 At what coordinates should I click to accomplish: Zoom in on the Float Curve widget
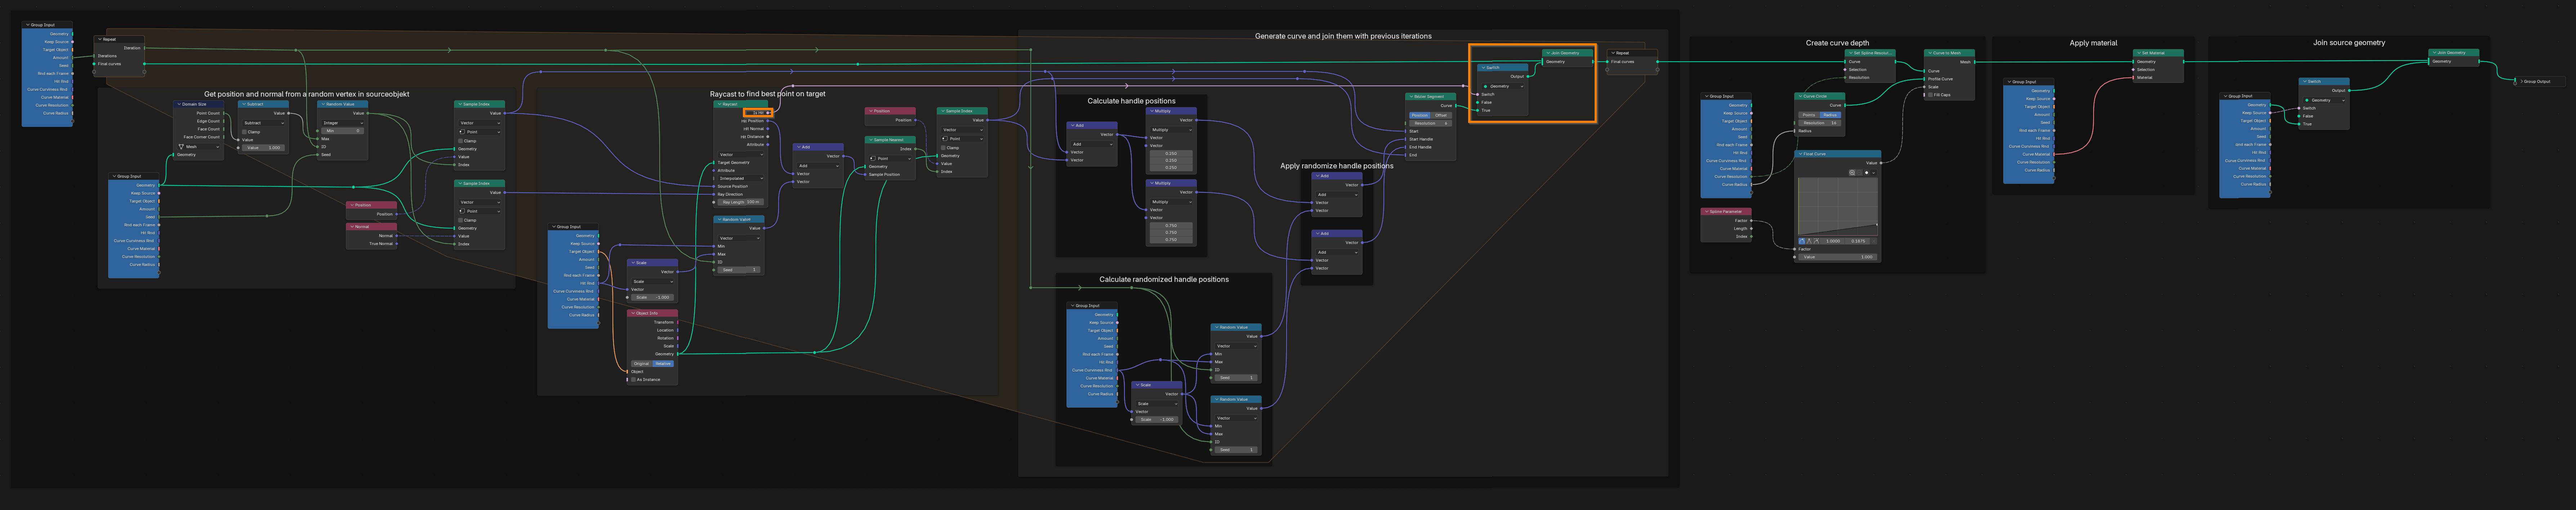pos(1852,173)
